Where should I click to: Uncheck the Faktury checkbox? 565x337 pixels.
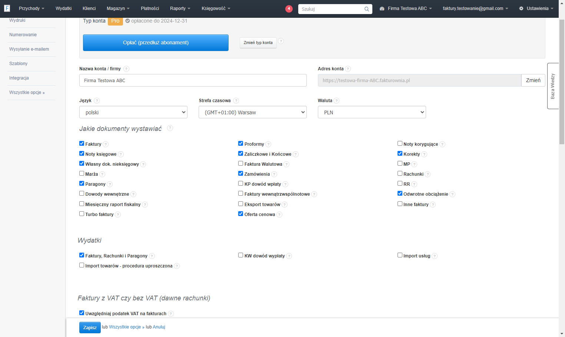pyautogui.click(x=82, y=144)
